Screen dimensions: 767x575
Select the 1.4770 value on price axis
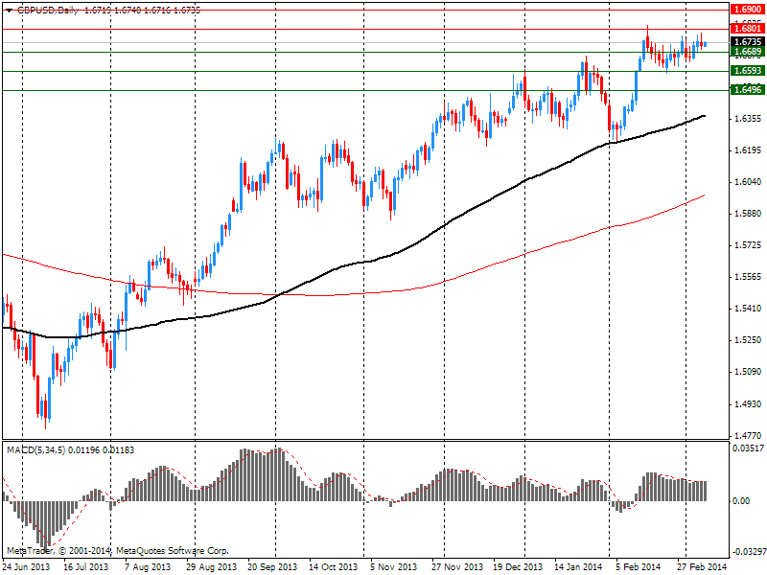[747, 434]
